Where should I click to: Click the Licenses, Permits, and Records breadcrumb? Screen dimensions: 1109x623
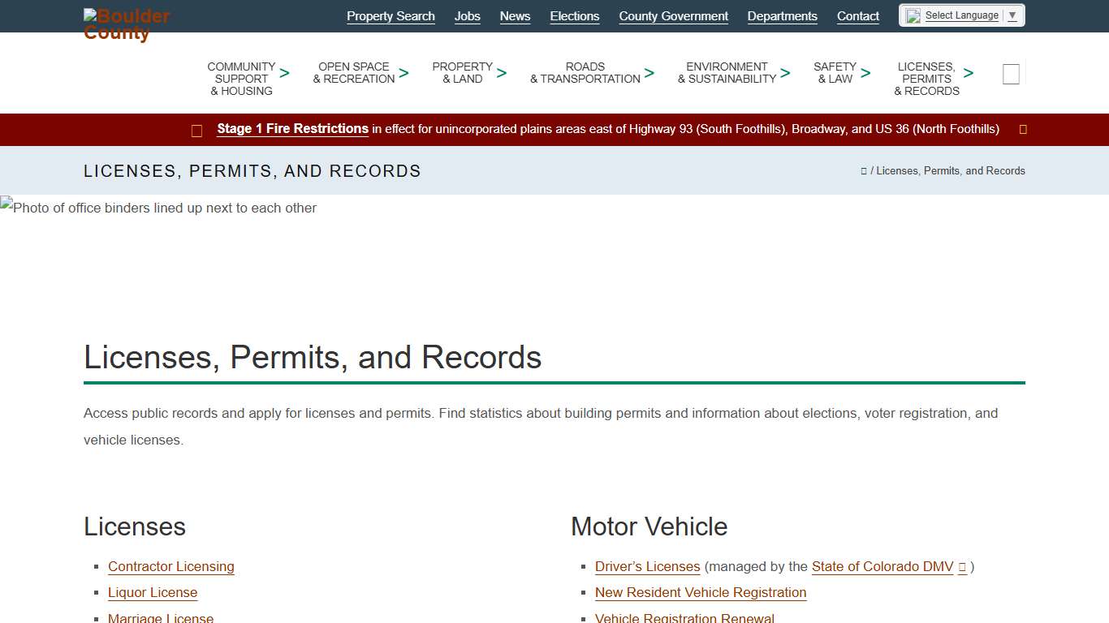click(949, 170)
